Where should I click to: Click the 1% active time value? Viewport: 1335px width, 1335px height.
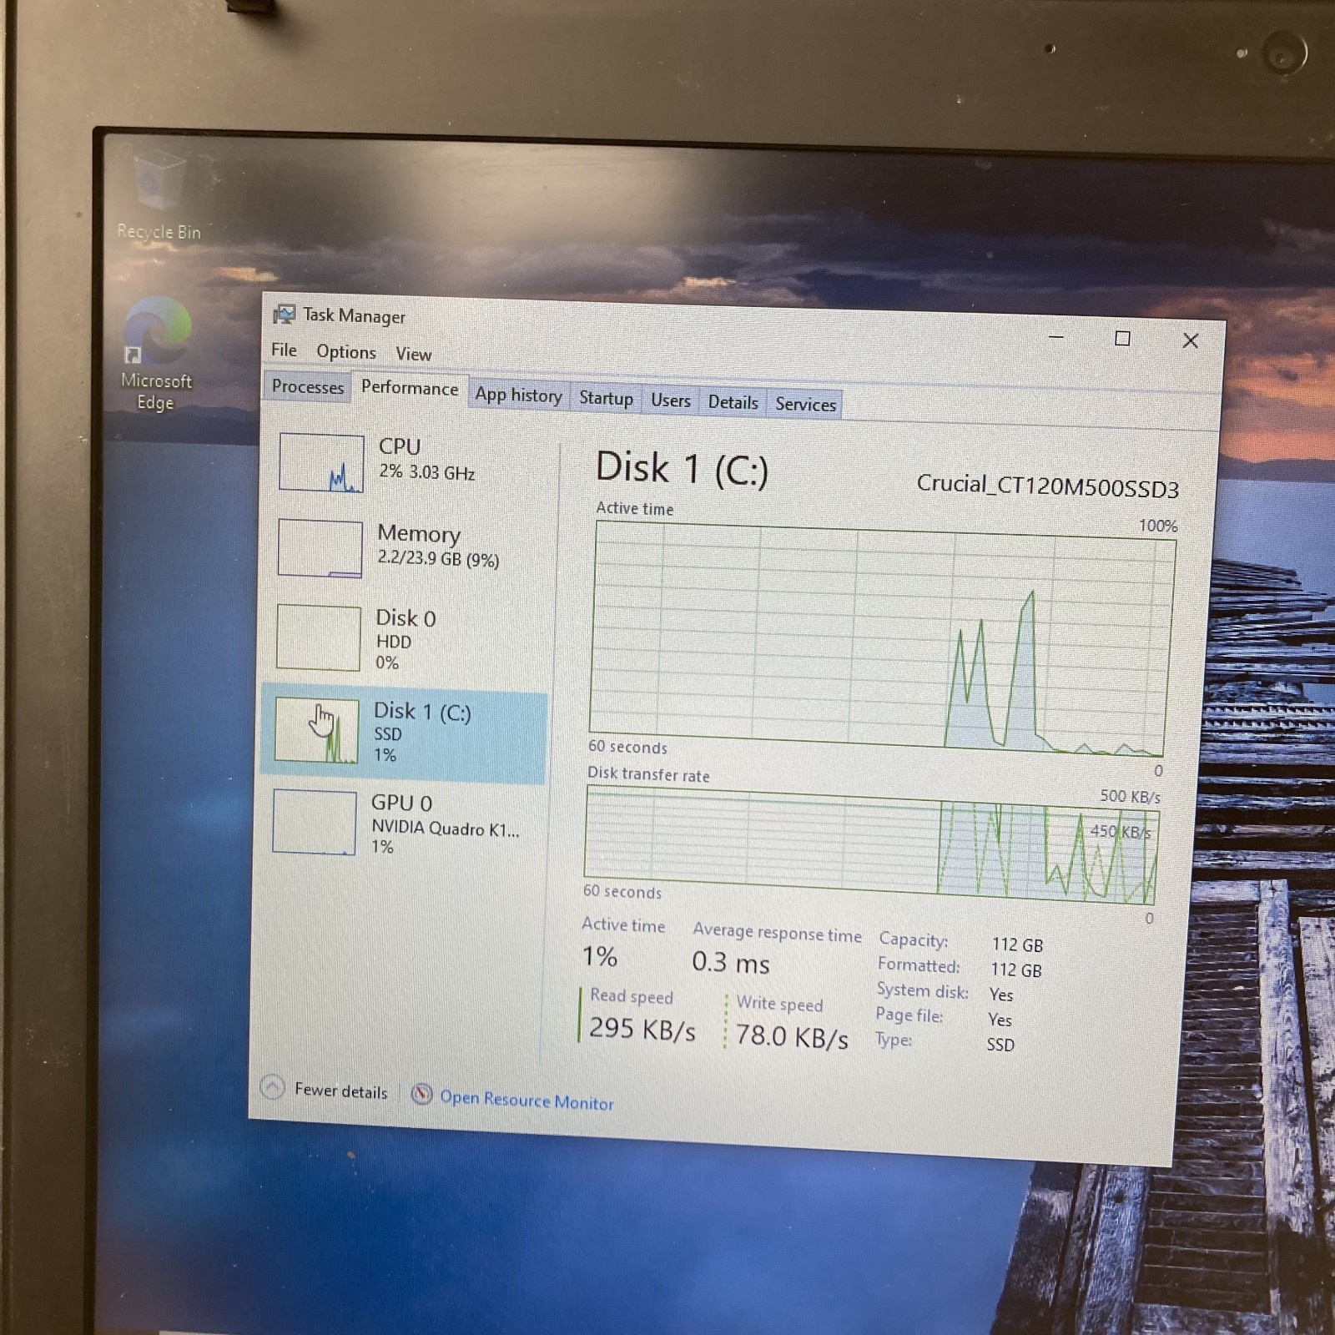click(599, 955)
